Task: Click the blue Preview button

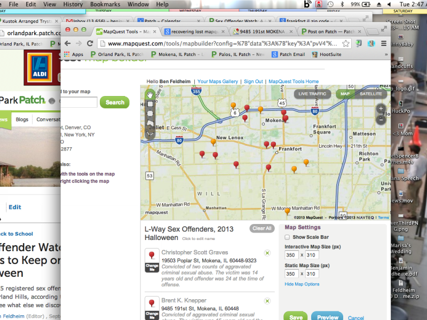Action: (x=327, y=316)
